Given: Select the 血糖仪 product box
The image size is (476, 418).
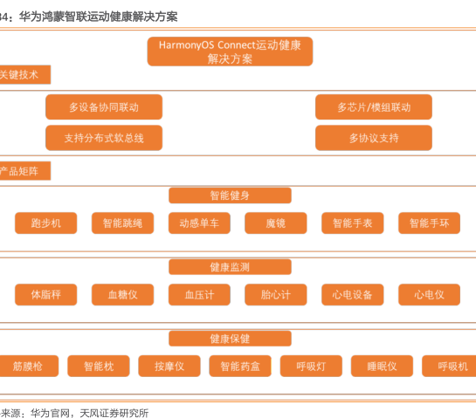Looking at the screenshot, I should (122, 295).
